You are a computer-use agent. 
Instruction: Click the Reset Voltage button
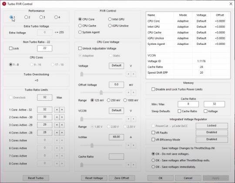point(94,178)
